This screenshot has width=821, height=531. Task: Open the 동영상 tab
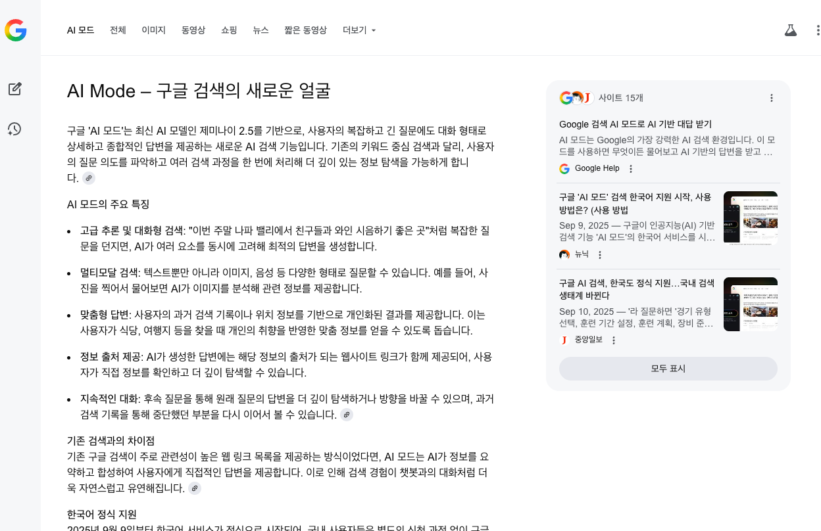coord(193,30)
